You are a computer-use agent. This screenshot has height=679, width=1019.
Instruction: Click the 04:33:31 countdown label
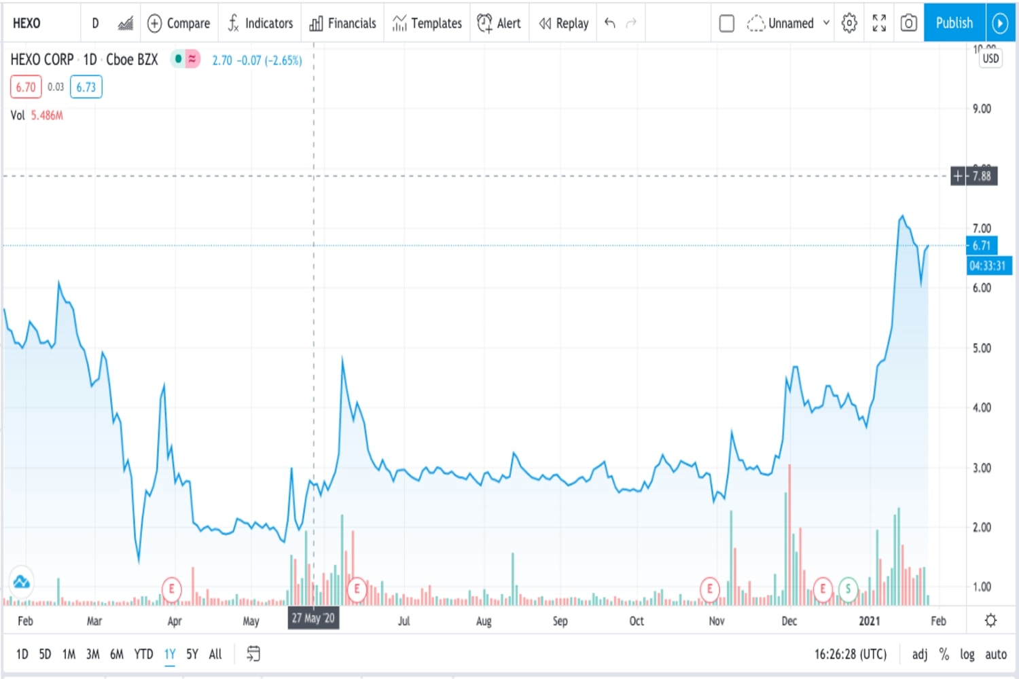[989, 265]
